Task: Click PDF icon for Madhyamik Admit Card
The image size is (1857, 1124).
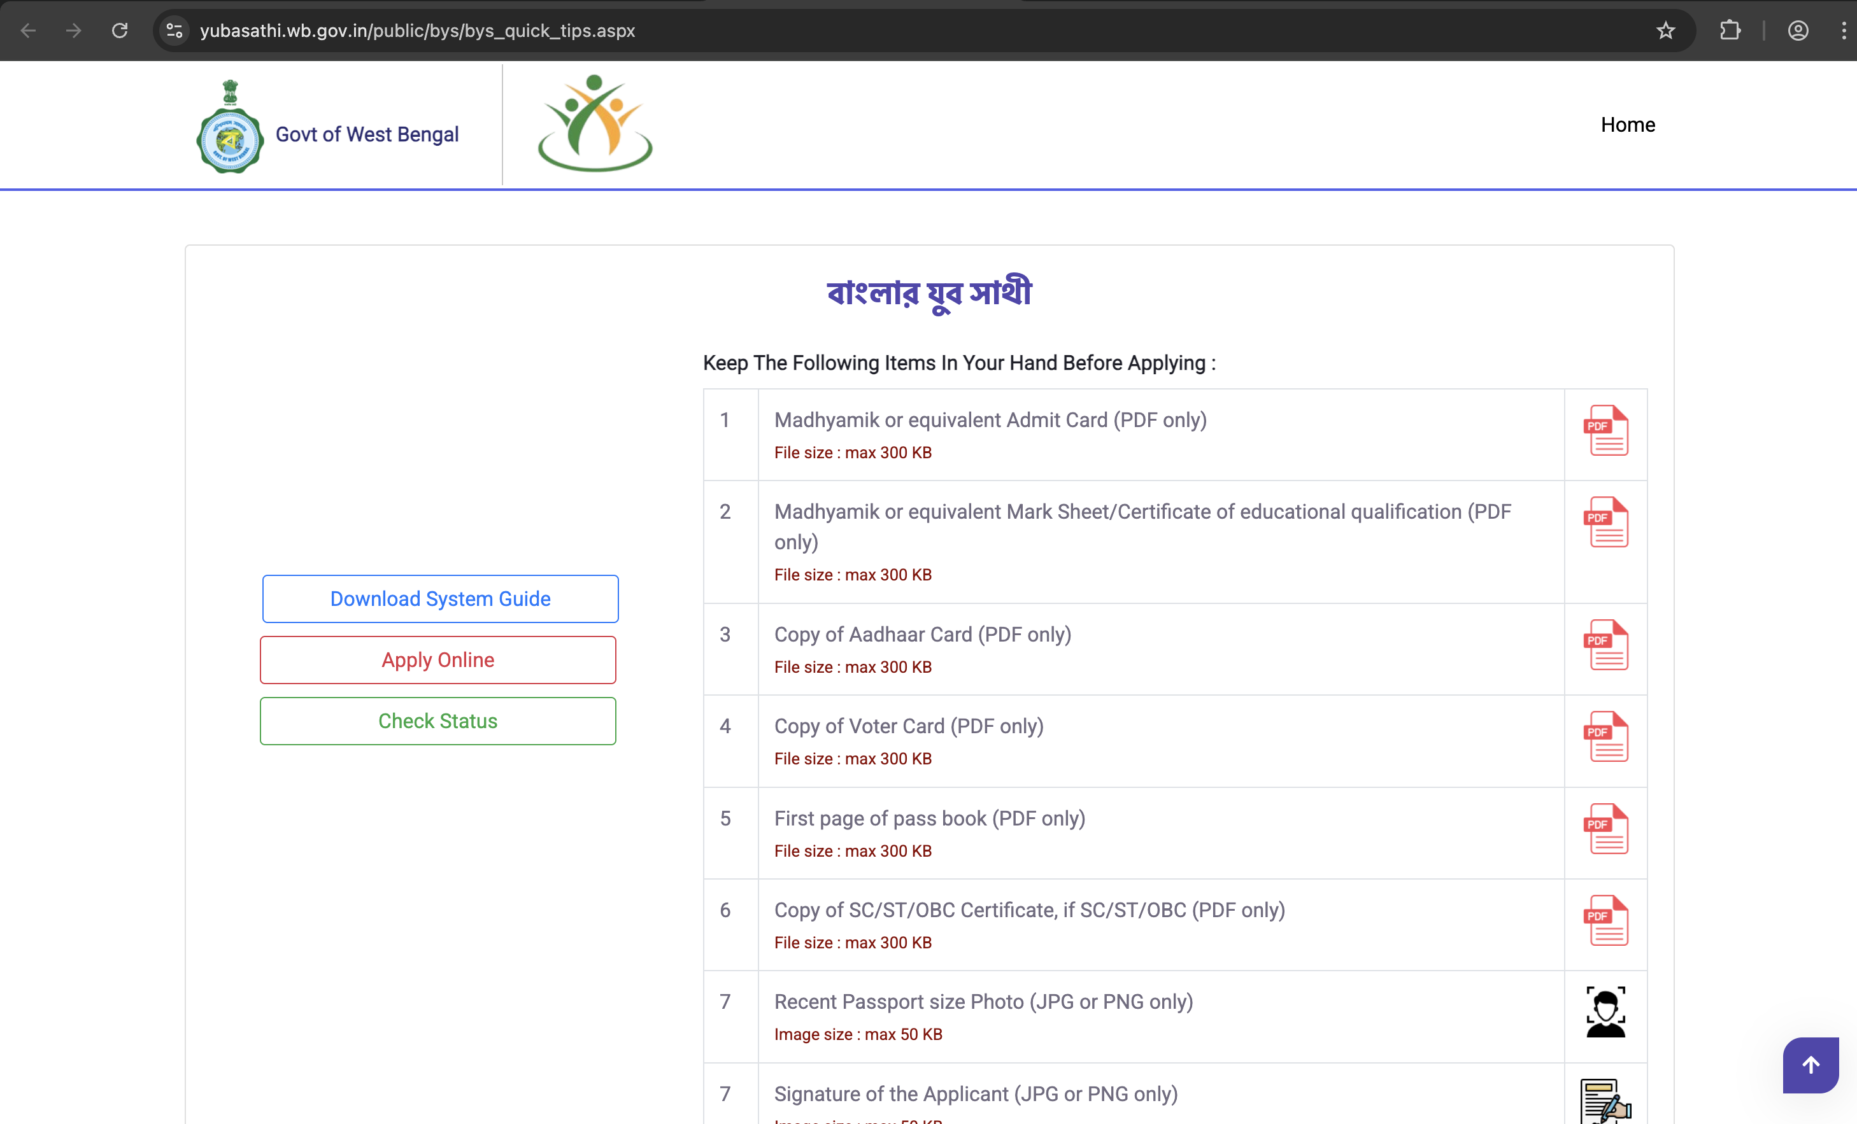Action: coord(1605,430)
